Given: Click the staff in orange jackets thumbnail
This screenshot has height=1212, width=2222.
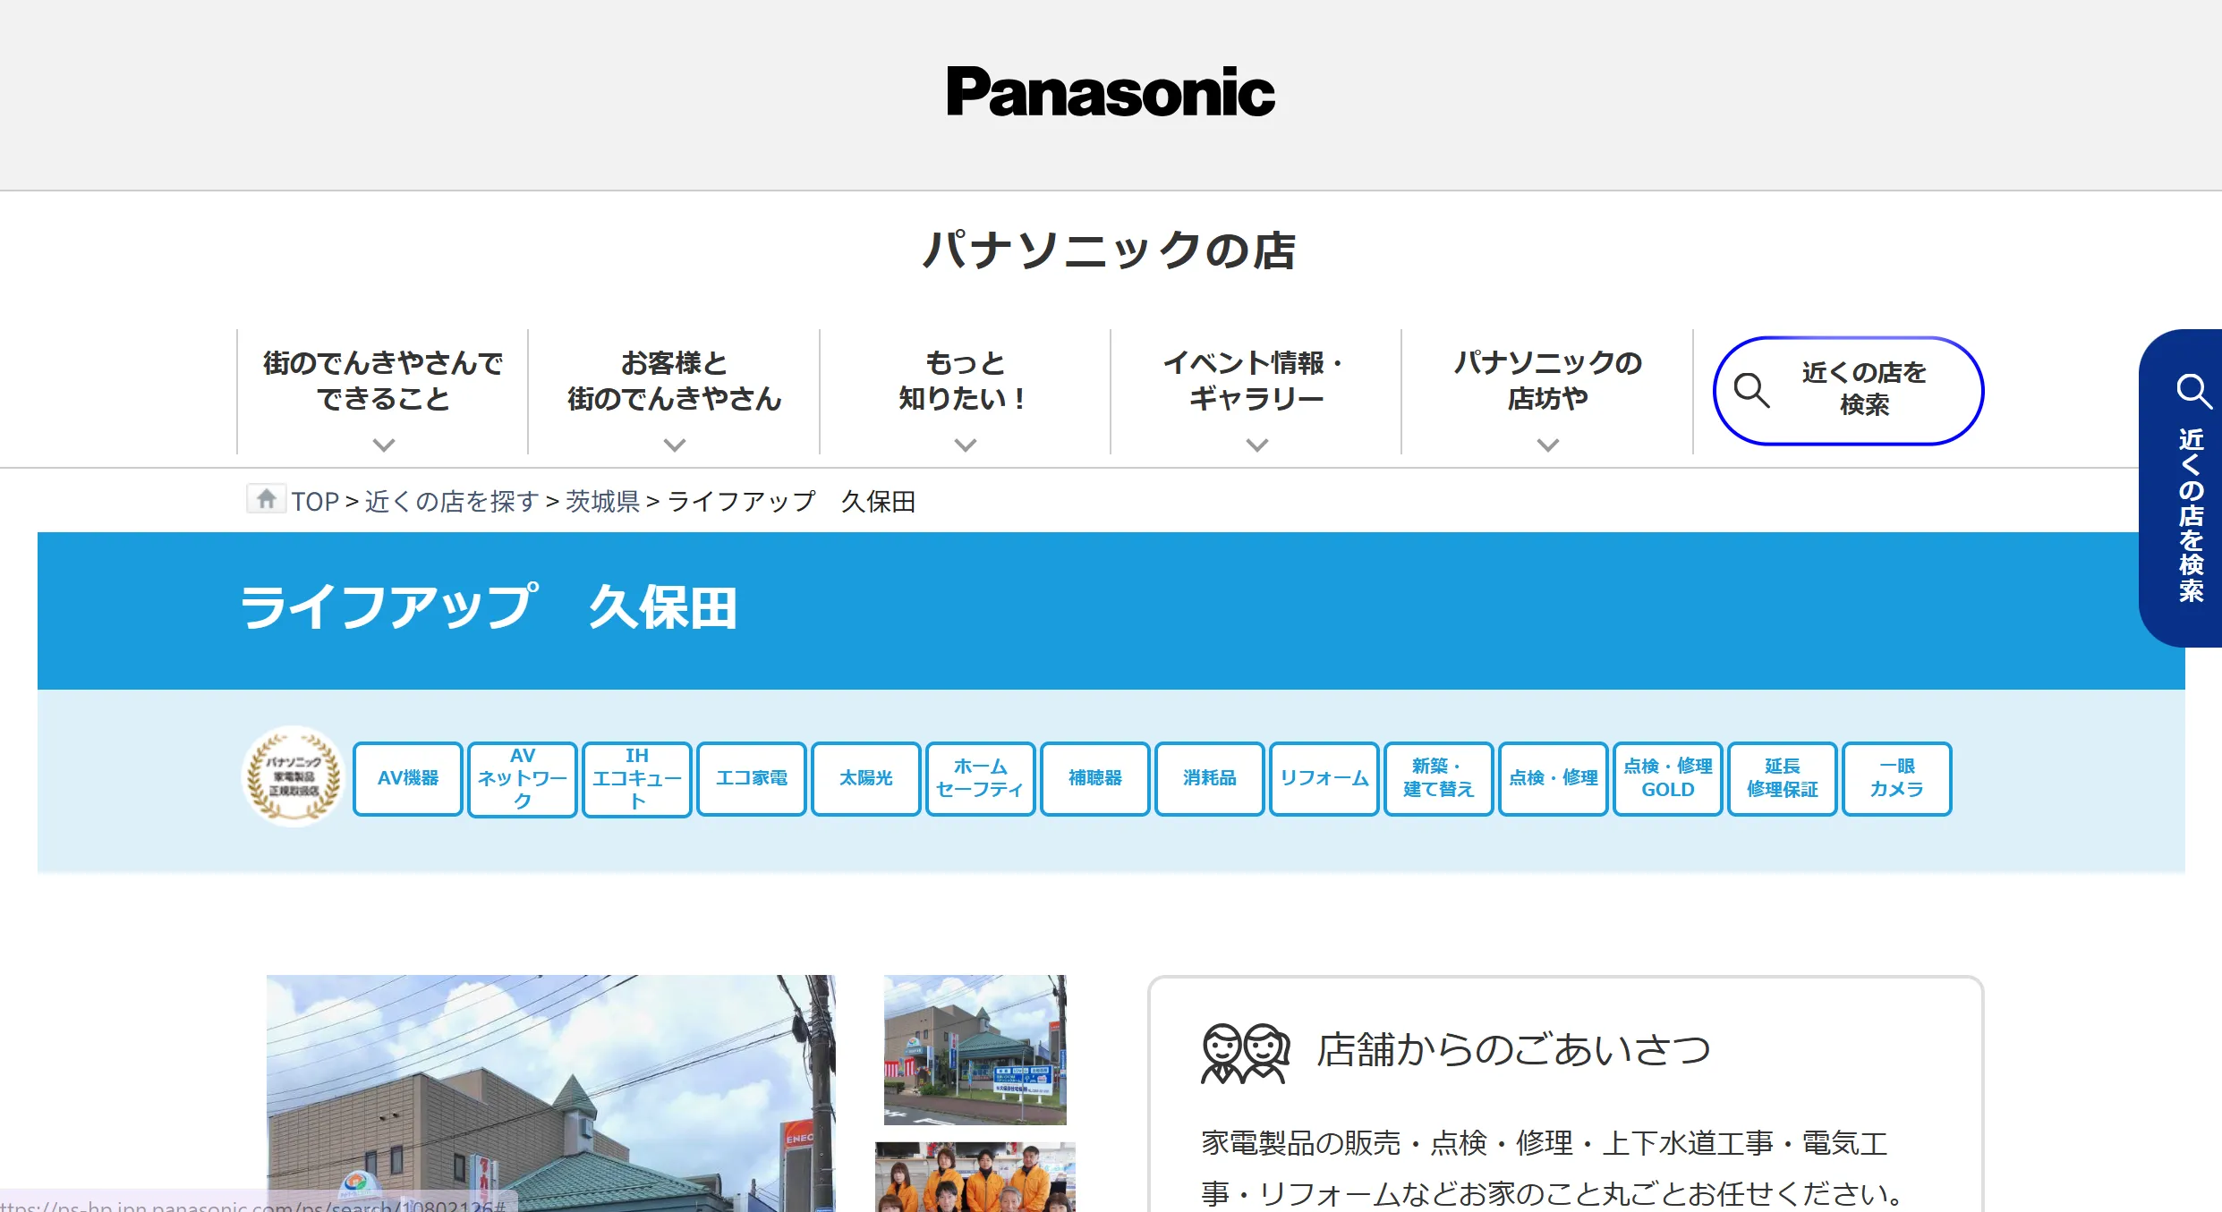Looking at the screenshot, I should point(975,1177).
